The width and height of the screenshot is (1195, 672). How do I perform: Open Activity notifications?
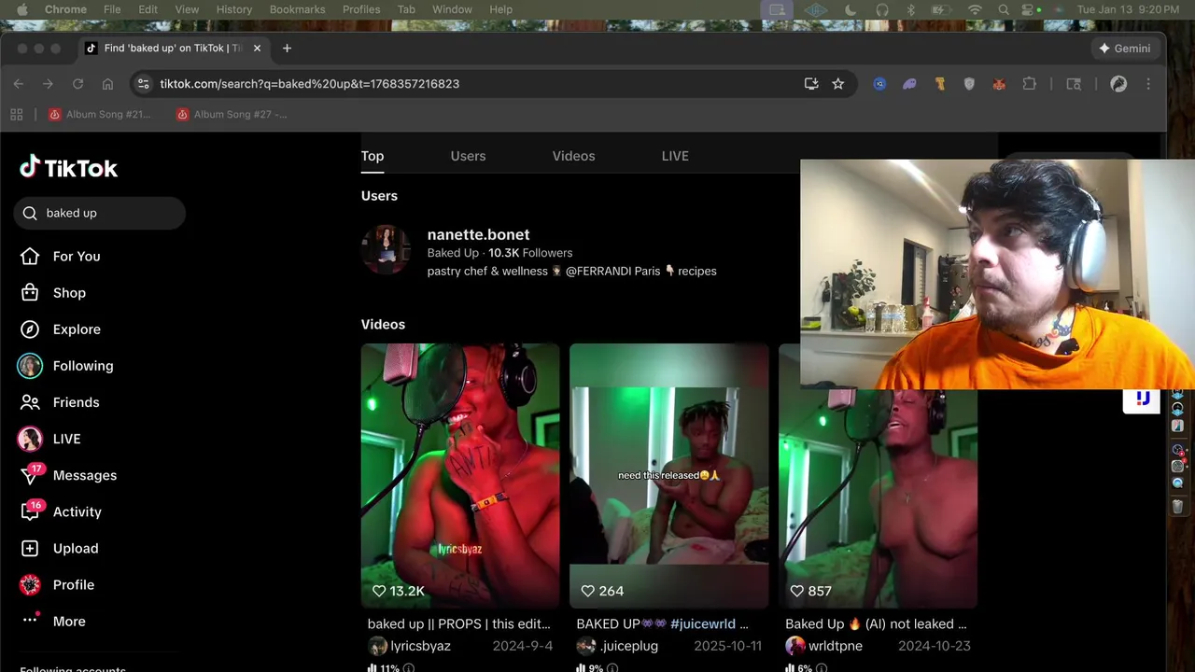(77, 511)
